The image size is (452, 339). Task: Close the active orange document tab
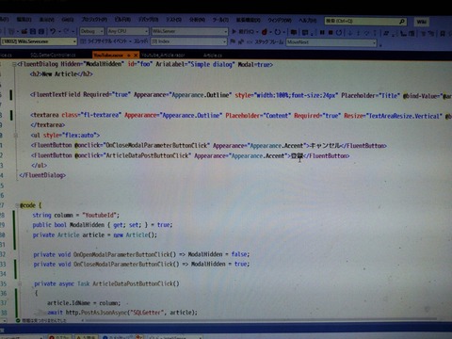click(136, 56)
